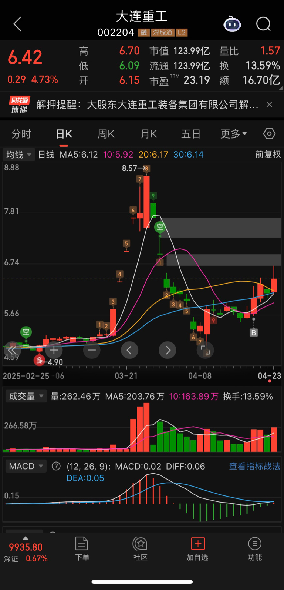Screen dimensions: 284x590
Task: Tap the 同花顺速递 logo
Action: (x=20, y=105)
